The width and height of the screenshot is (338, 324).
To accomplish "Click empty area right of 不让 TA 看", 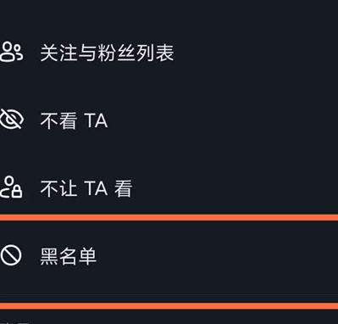I will (x=235, y=188).
